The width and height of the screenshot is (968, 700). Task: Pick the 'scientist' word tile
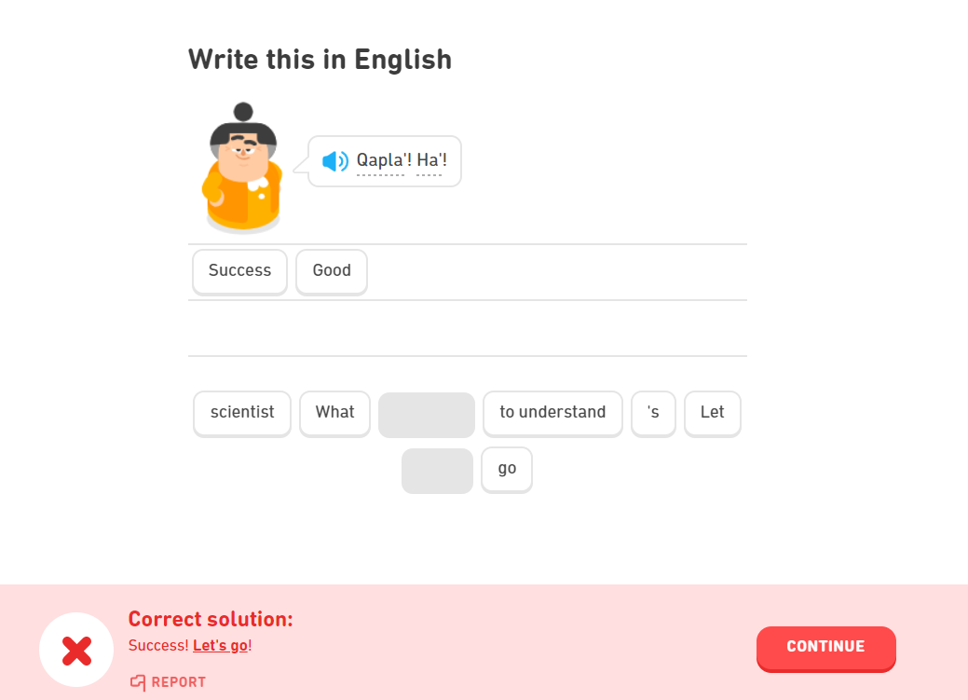point(242,413)
